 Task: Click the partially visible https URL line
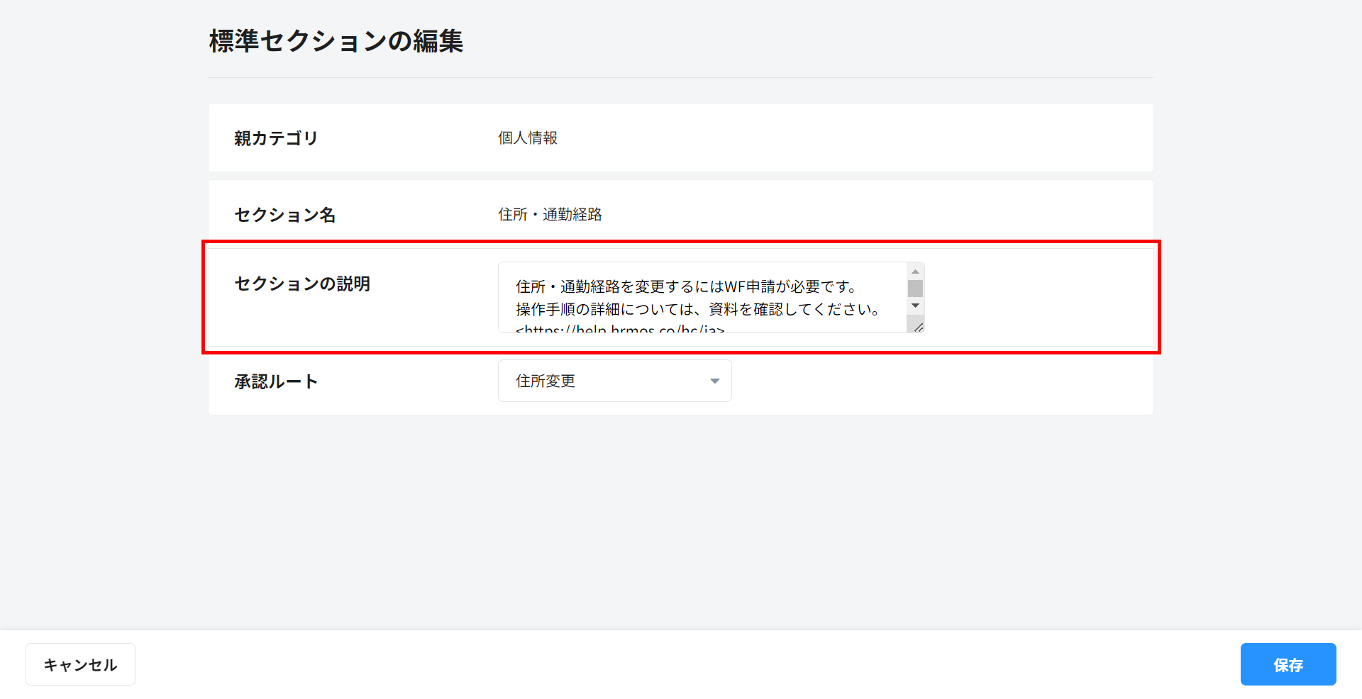pyautogui.click(x=620, y=329)
